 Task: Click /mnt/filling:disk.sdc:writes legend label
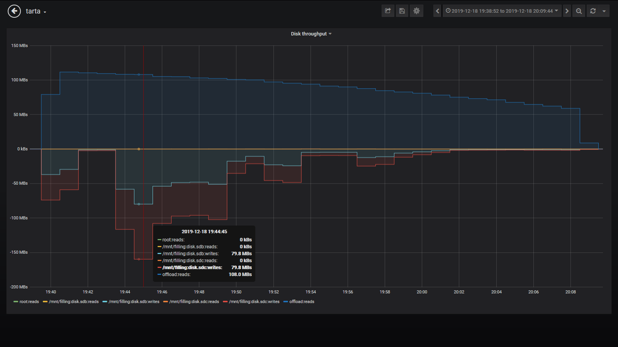point(254,302)
